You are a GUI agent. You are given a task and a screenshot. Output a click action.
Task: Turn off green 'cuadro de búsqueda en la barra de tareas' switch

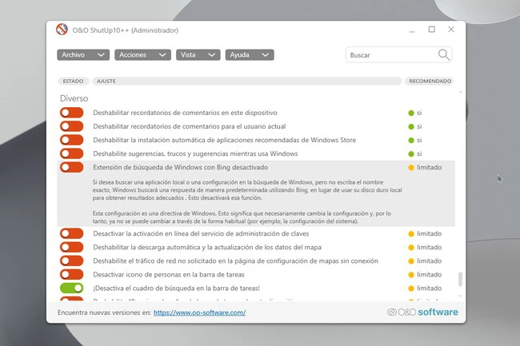tap(72, 288)
